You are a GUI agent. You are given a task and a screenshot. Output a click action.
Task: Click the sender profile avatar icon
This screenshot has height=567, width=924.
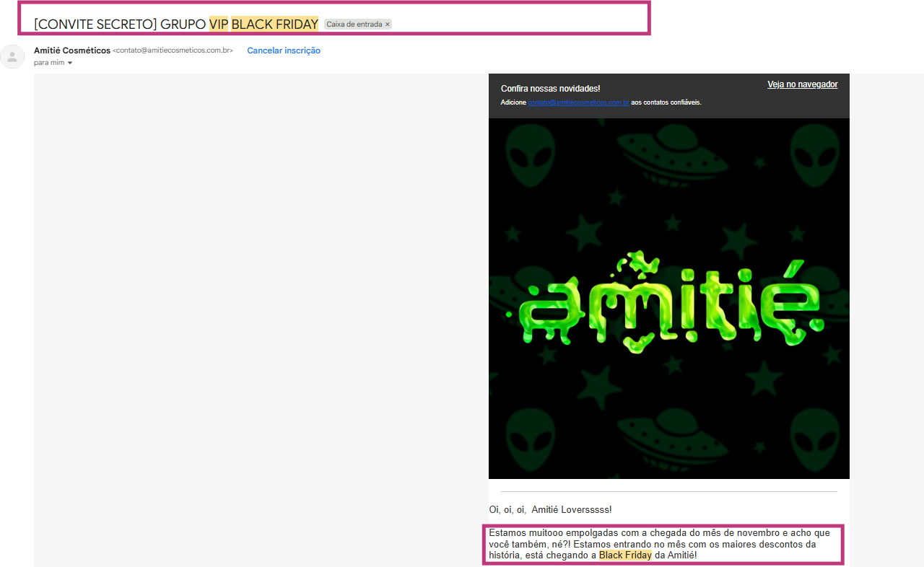point(12,56)
